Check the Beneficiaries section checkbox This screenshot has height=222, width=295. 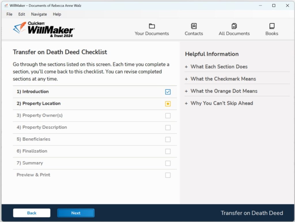point(168,139)
